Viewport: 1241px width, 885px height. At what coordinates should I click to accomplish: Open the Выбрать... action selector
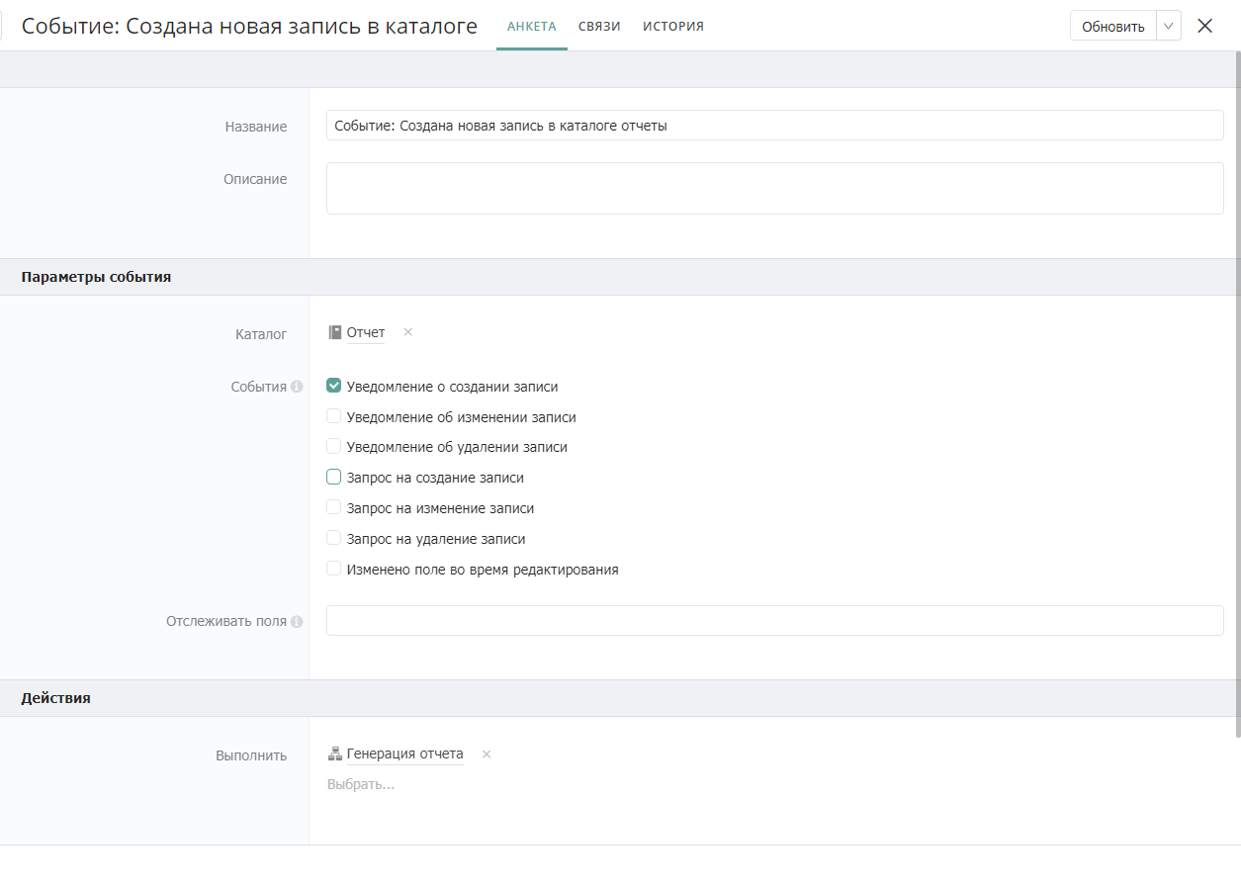coord(361,784)
